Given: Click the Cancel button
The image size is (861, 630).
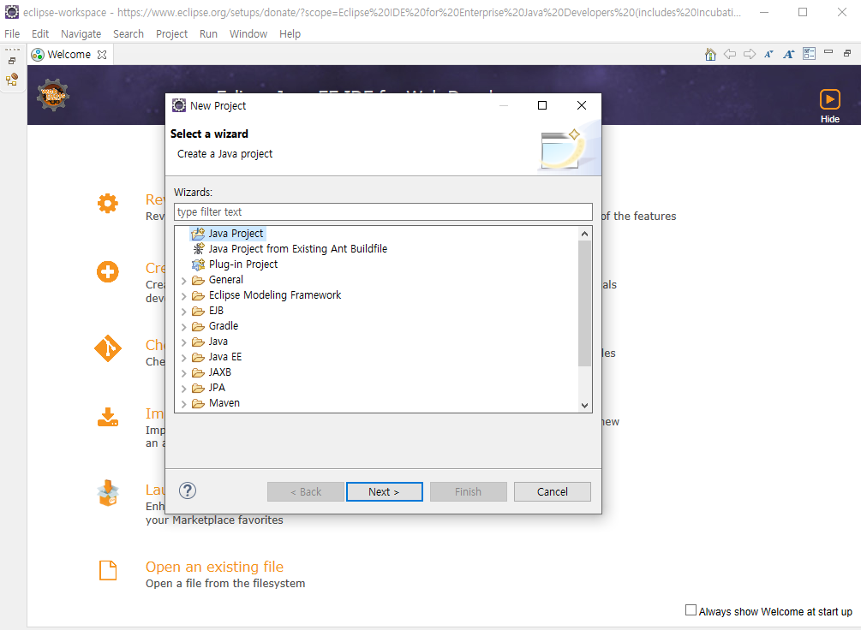Looking at the screenshot, I should point(553,491).
